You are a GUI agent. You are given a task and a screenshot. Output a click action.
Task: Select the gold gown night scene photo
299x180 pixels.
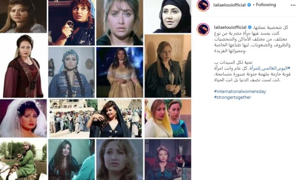(120, 72)
